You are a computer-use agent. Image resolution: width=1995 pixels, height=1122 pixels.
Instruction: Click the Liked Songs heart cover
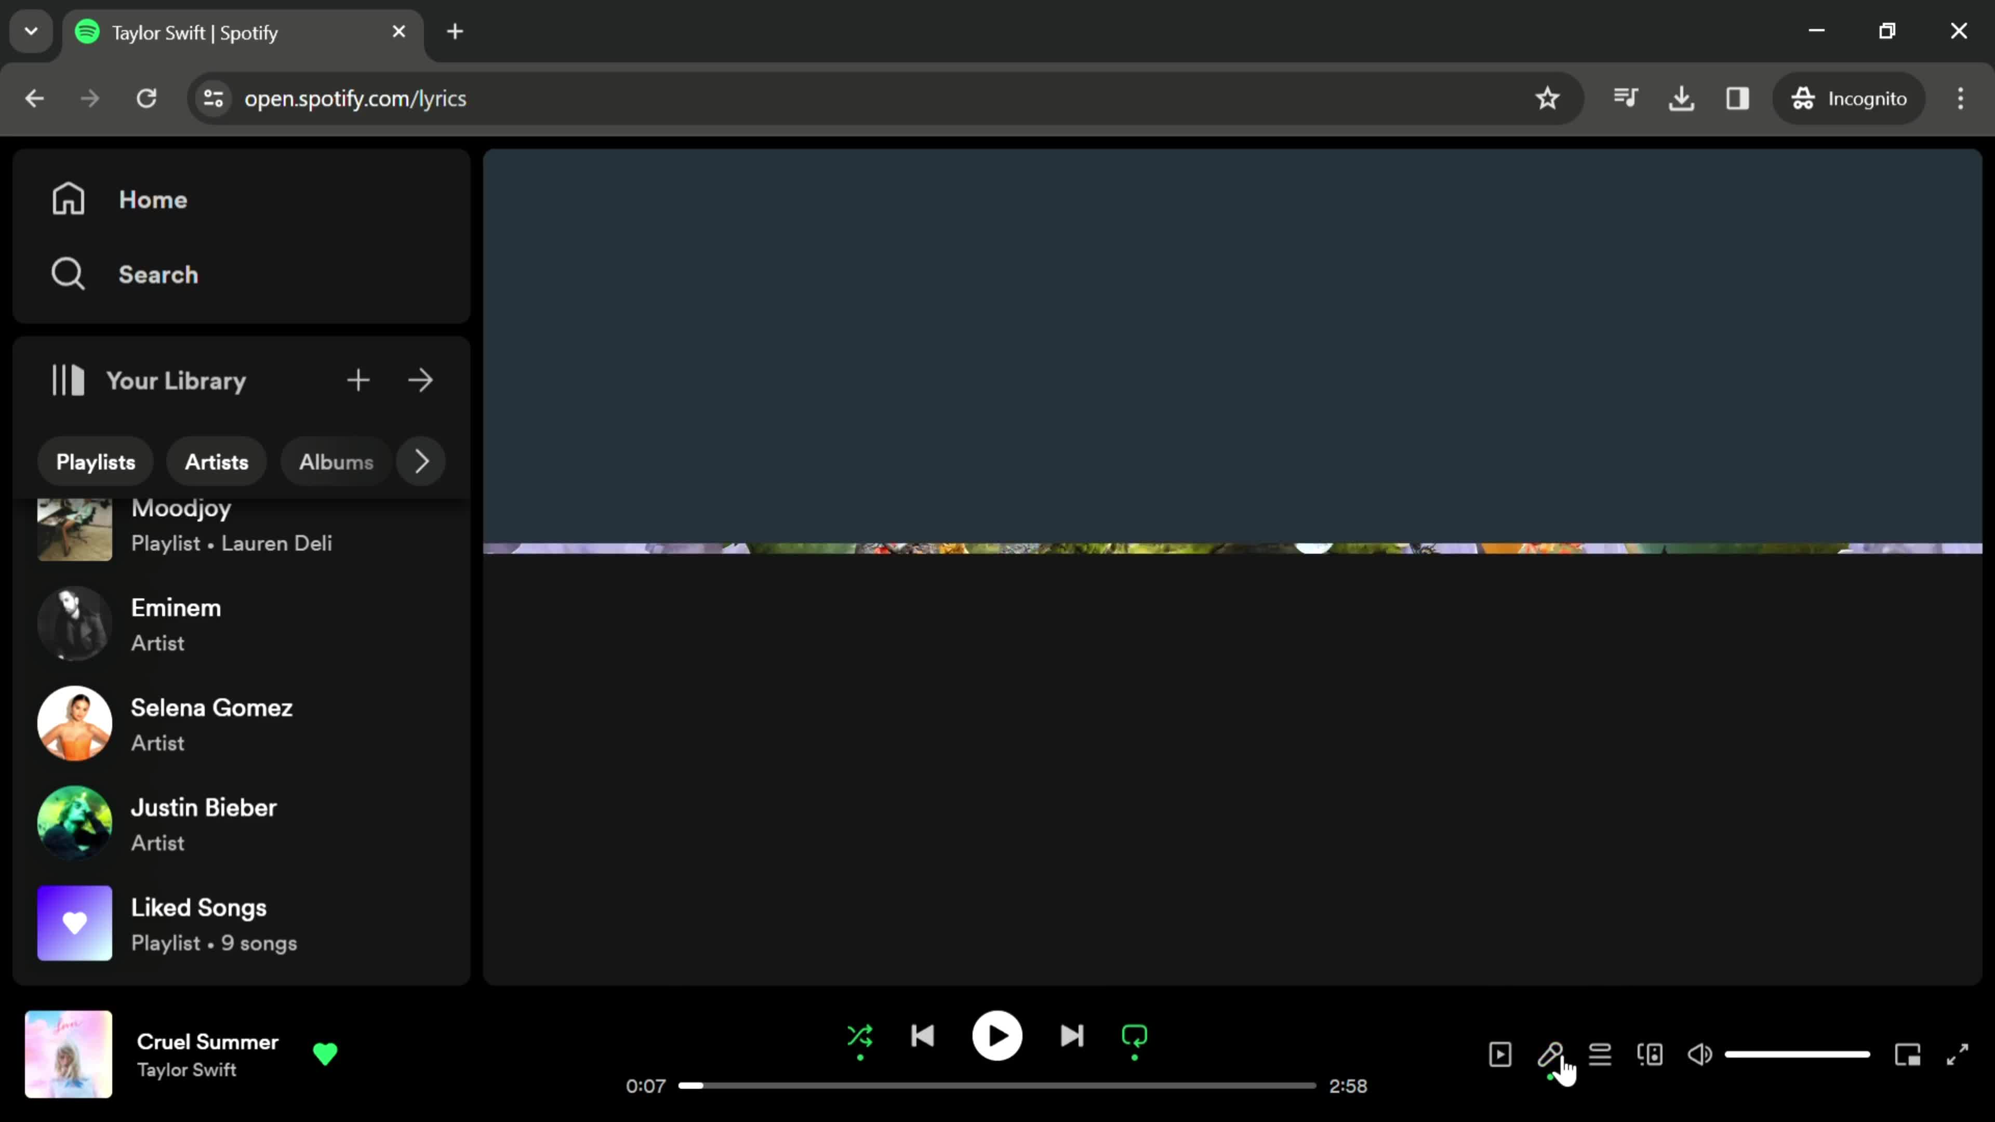(75, 924)
